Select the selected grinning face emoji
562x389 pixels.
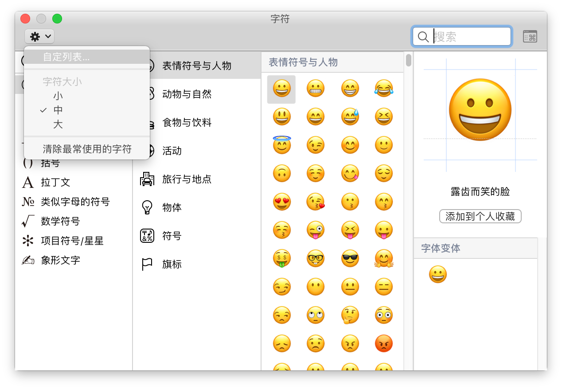coord(281,89)
